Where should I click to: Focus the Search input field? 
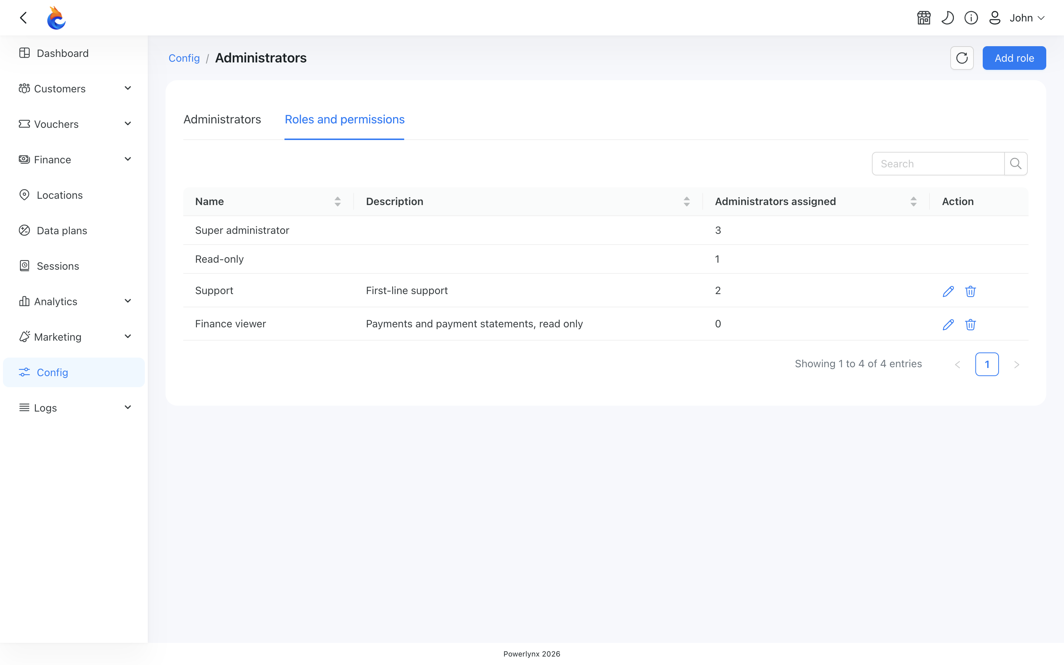[x=938, y=164]
